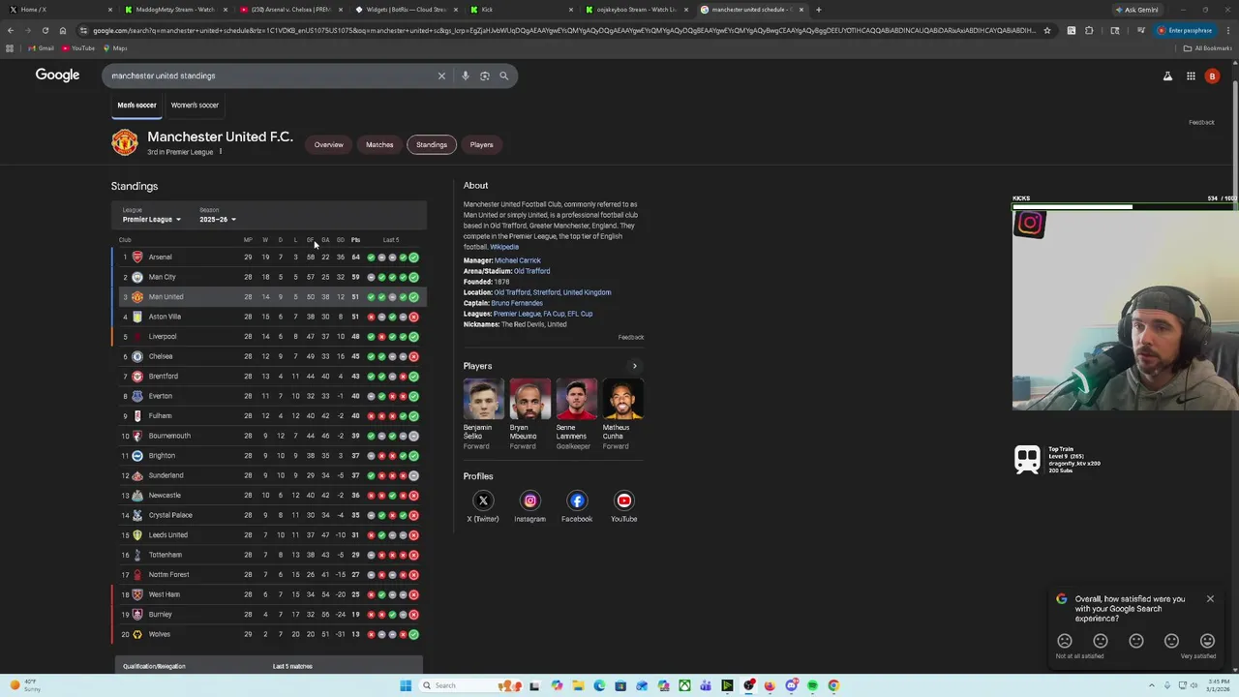Open Discord from the taskbar
Screen dimensions: 1239x697
pyautogui.click(x=791, y=685)
